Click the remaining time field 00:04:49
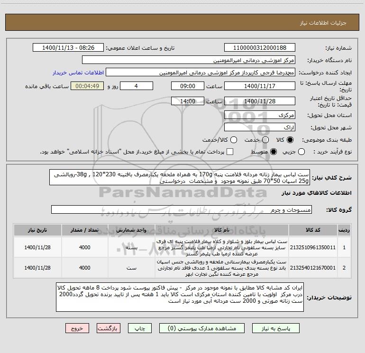This screenshot has width=365, height=353. (x=87, y=86)
